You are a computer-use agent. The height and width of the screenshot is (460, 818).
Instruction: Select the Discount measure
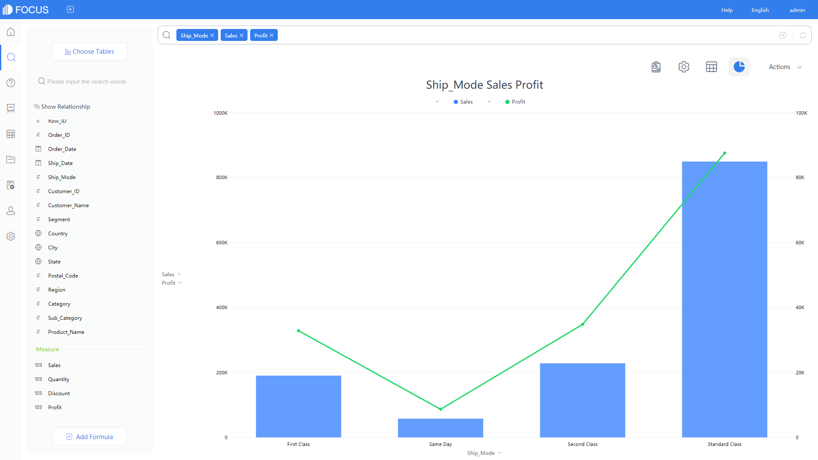pos(59,393)
